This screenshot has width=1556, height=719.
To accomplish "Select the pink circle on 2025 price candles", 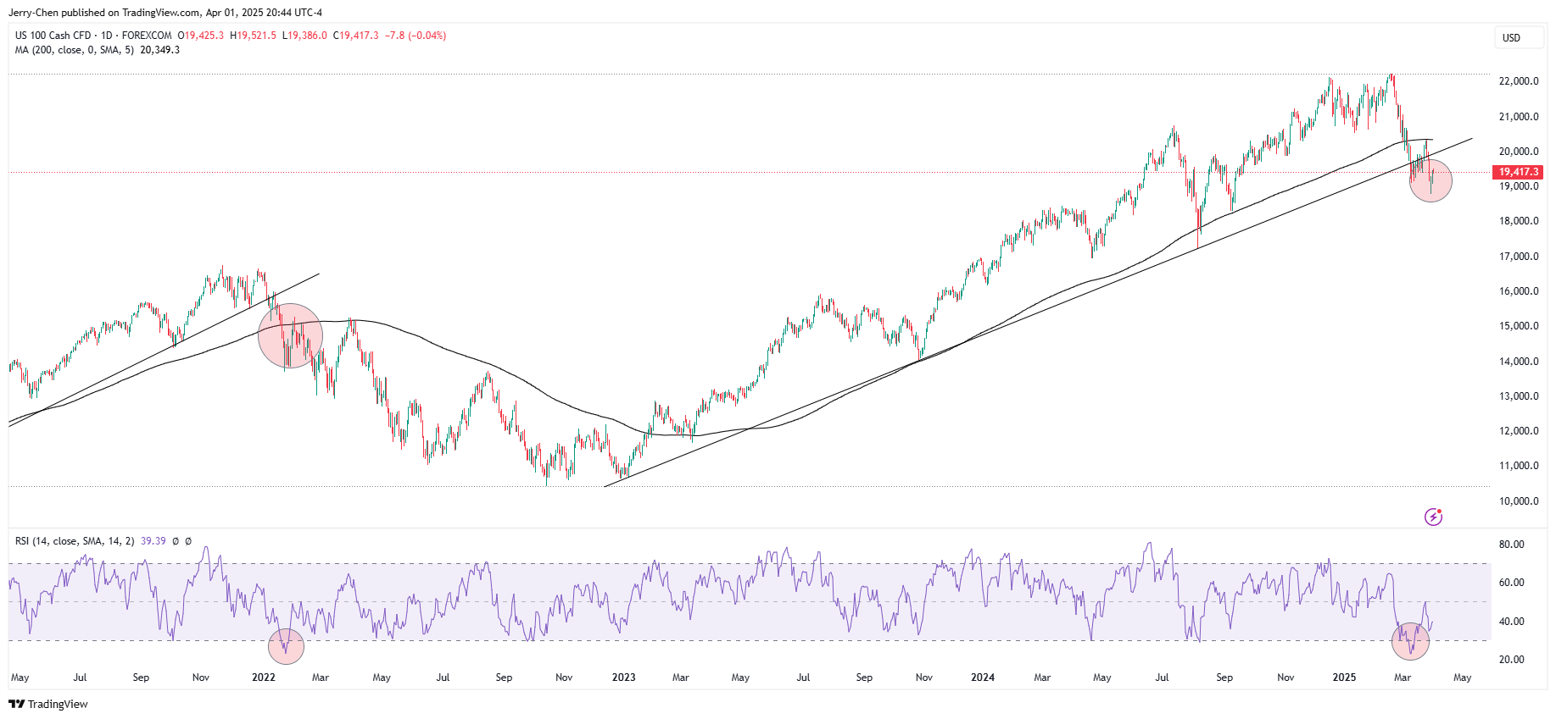I will pyautogui.click(x=1431, y=180).
